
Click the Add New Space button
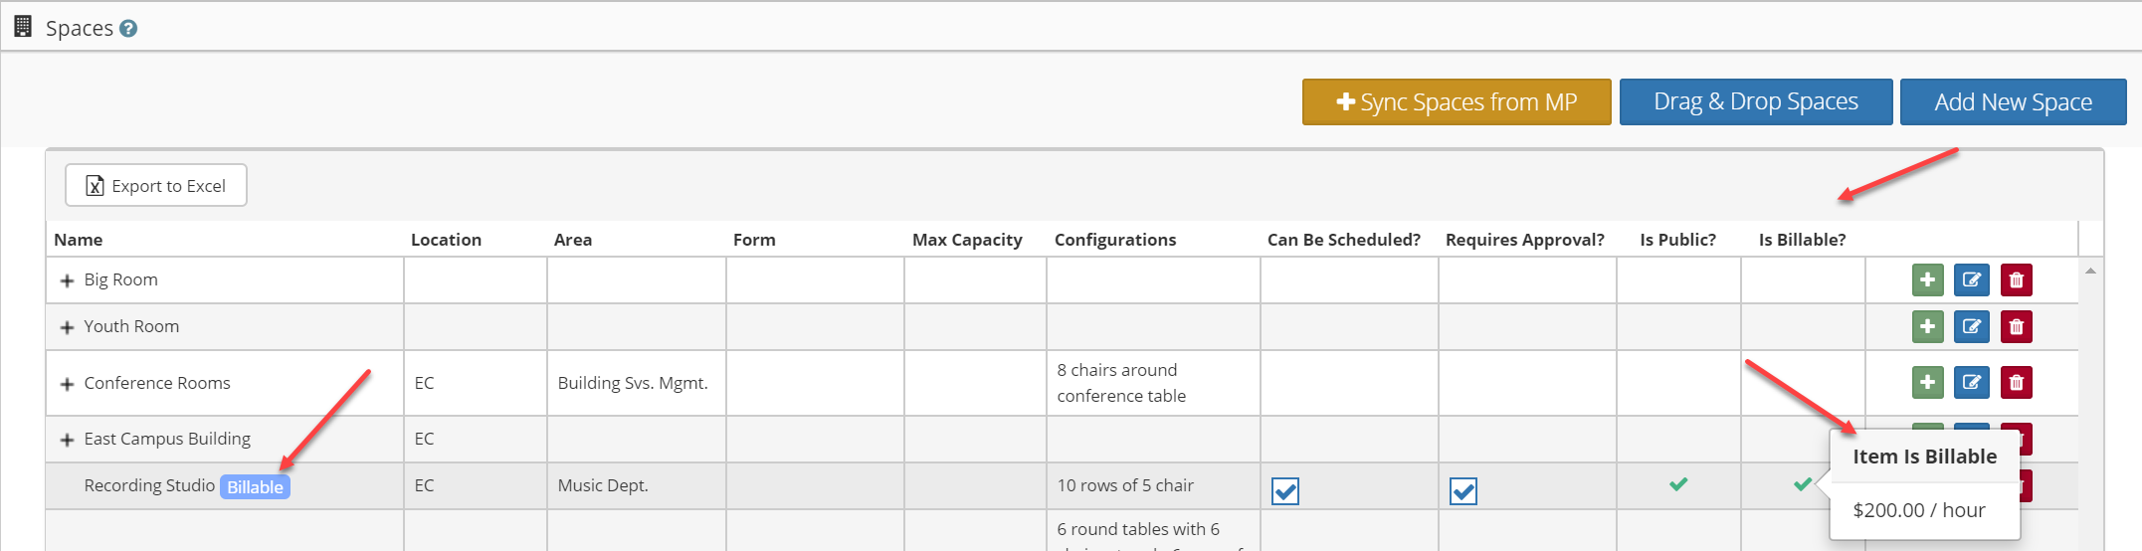2013,102
